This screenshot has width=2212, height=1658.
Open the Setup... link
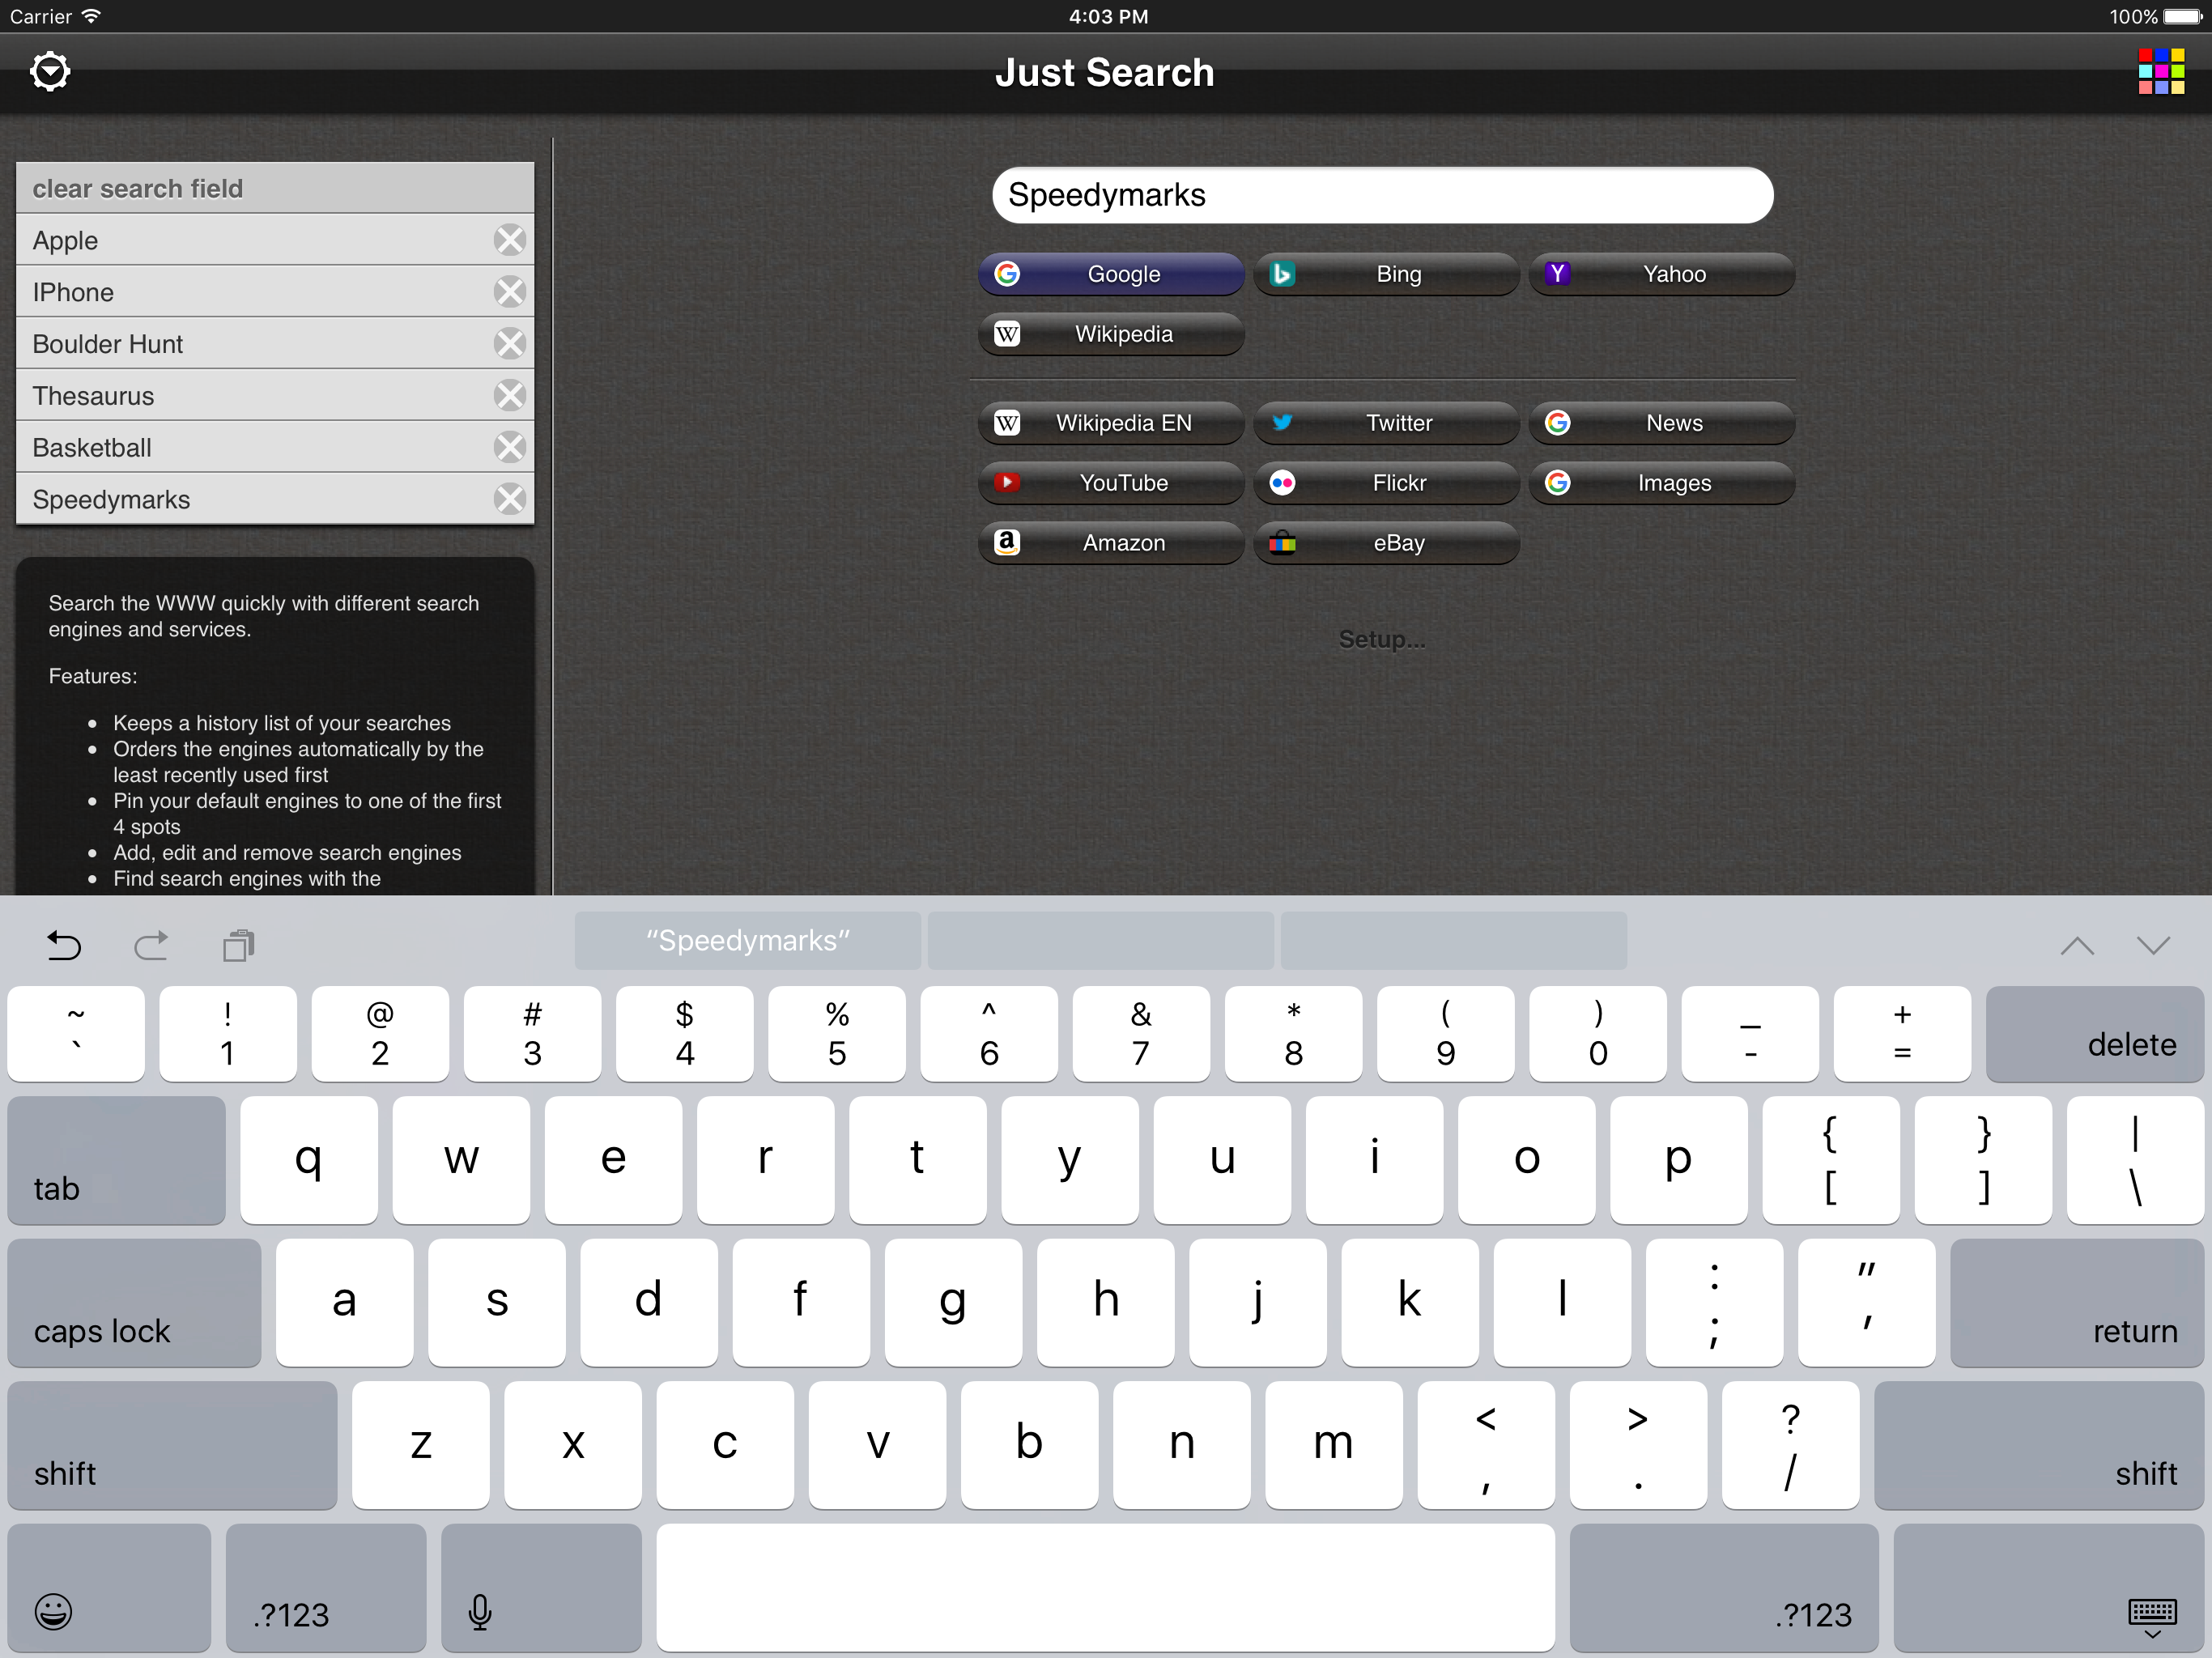pyautogui.click(x=1382, y=639)
